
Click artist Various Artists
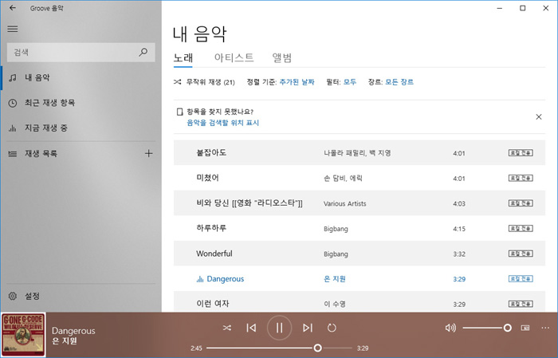coord(344,203)
